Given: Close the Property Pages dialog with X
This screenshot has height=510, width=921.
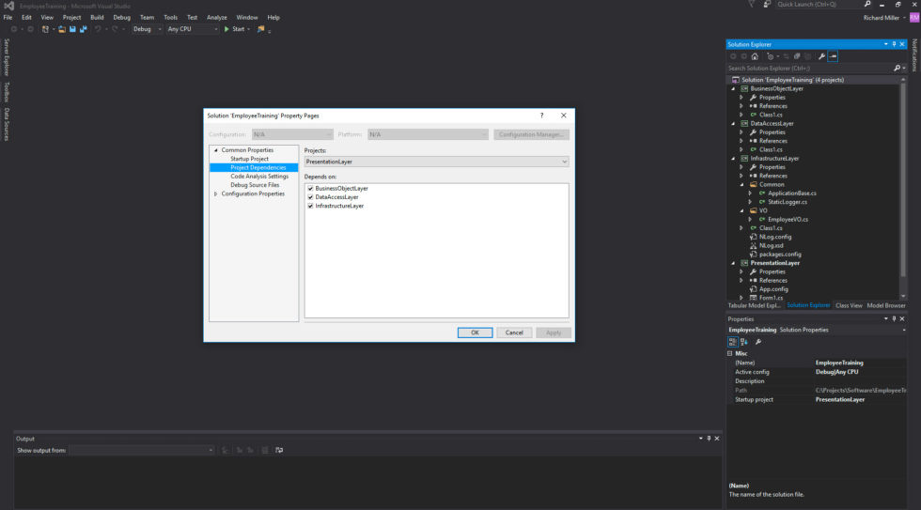Looking at the screenshot, I should (x=564, y=116).
